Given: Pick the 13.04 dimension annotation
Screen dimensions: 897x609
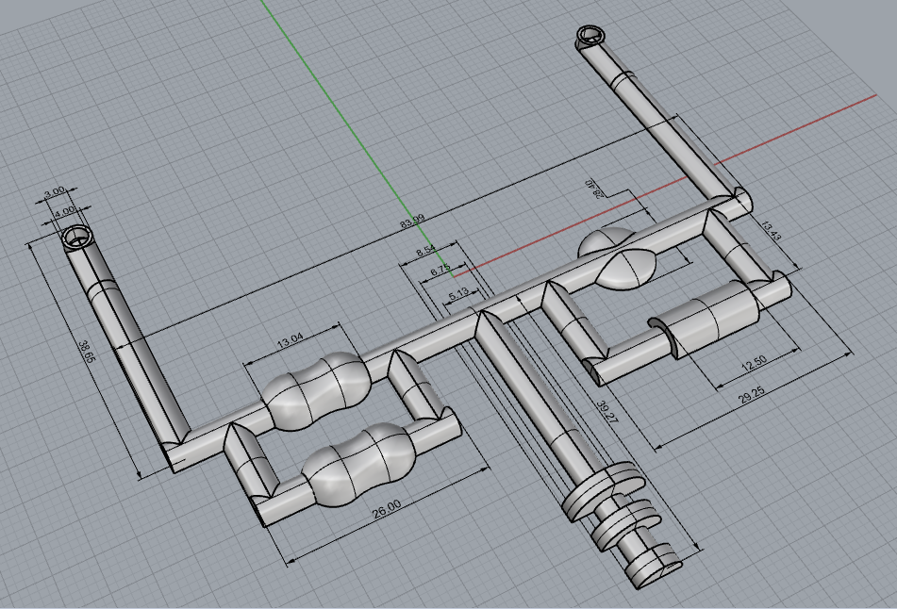Looking at the screenshot, I should [x=289, y=341].
